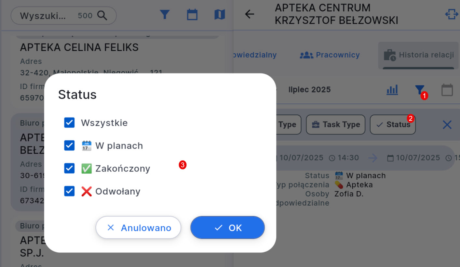Uncheck the Wszystkie checkbox
The height and width of the screenshot is (267, 460).
69,123
